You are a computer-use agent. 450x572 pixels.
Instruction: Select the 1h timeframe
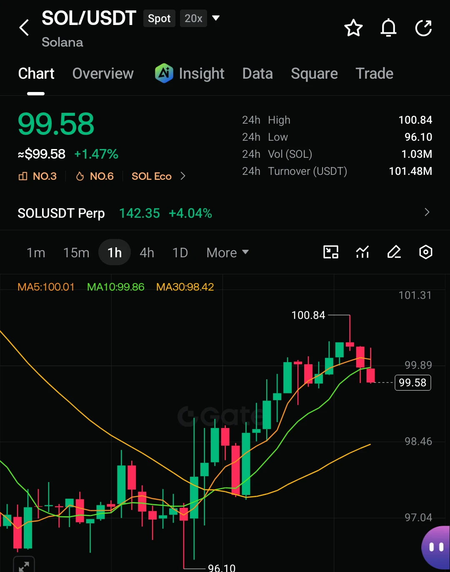point(115,252)
